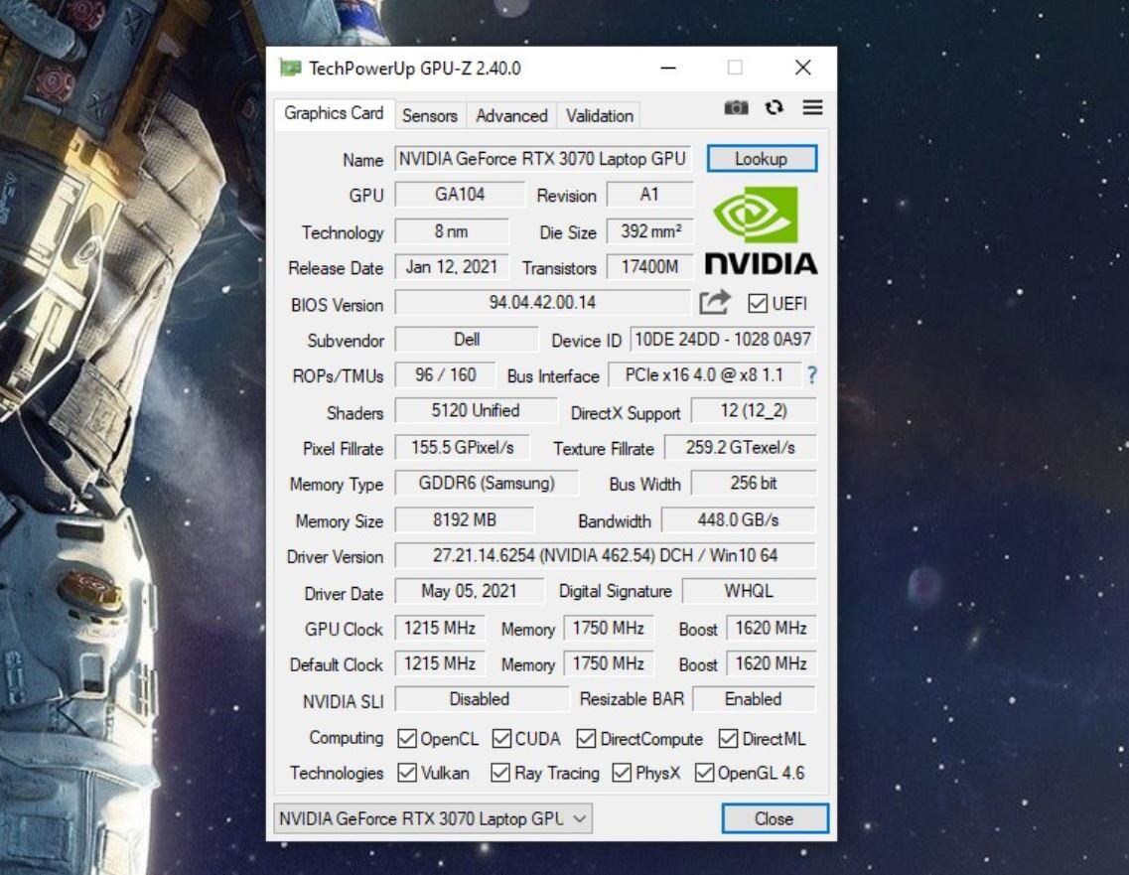The image size is (1129, 875).
Task: Toggle the OpenGL 4.6 checkbox
Action: pyautogui.click(x=703, y=773)
